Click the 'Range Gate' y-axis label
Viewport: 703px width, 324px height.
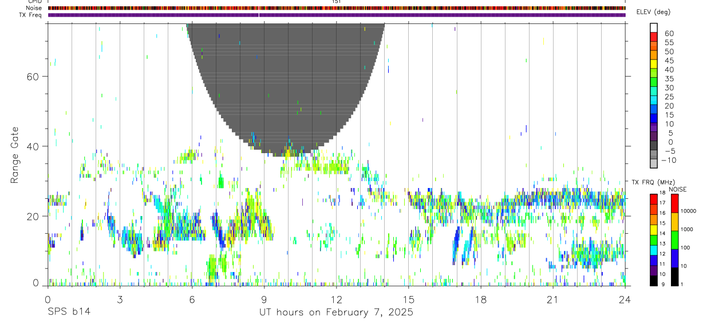pos(14,155)
